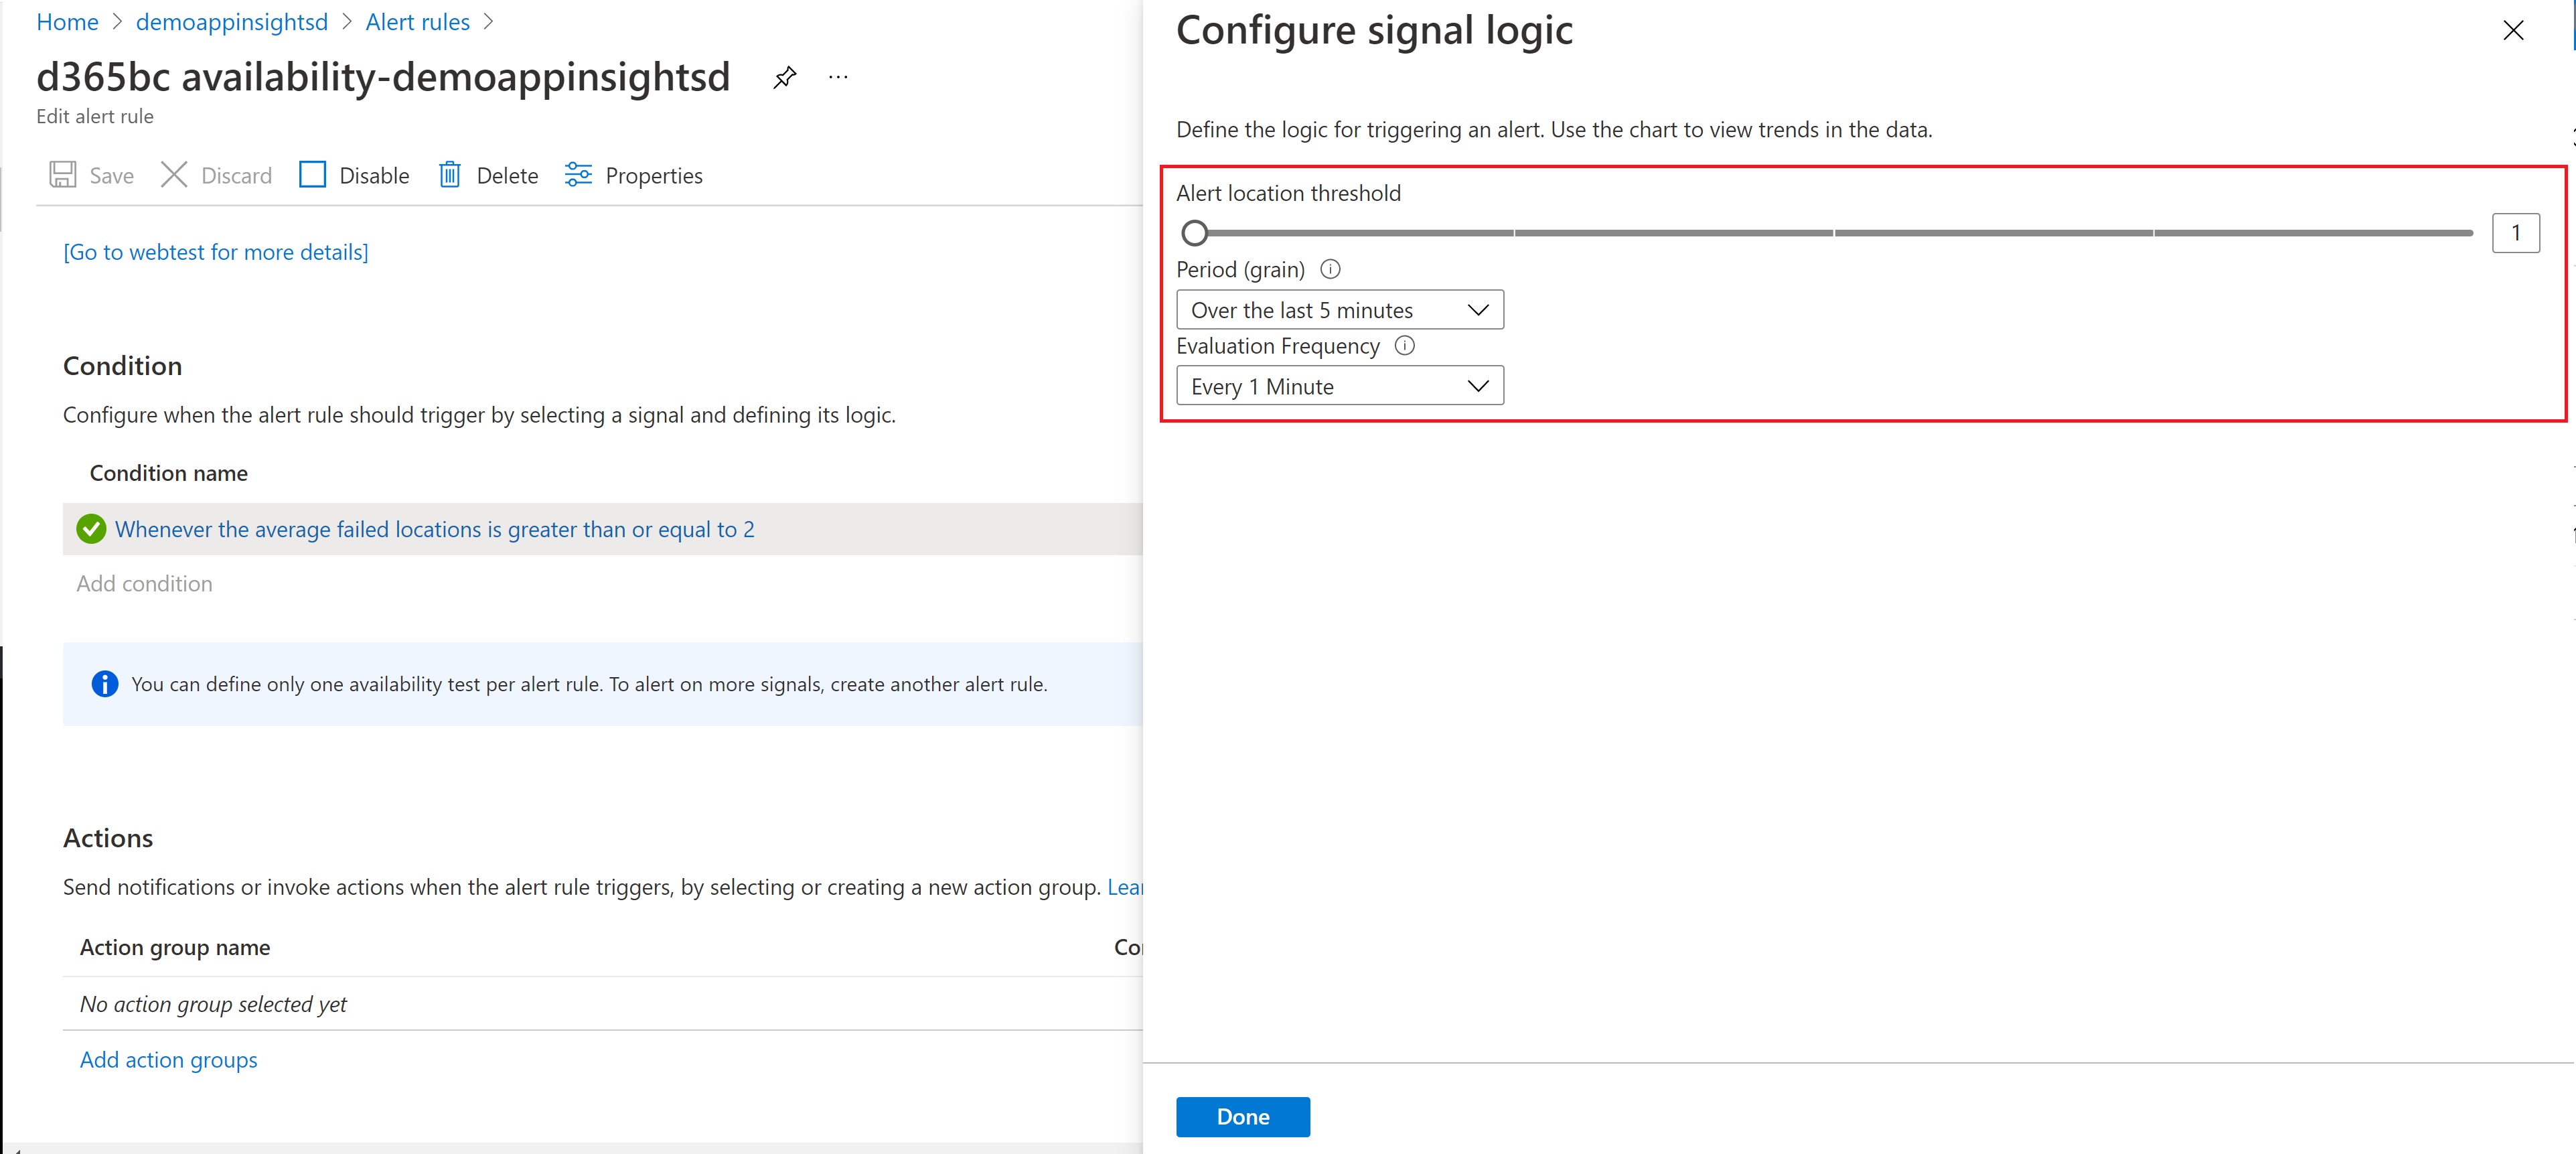Open 'Go to webtest for more details' link
The height and width of the screenshot is (1154, 2576).
point(216,252)
